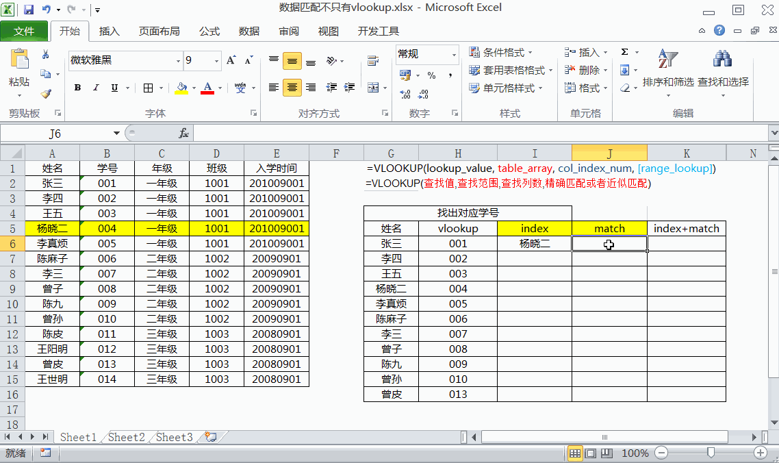The height and width of the screenshot is (463, 779).
Task: Switch to the Data tab
Action: click(249, 31)
